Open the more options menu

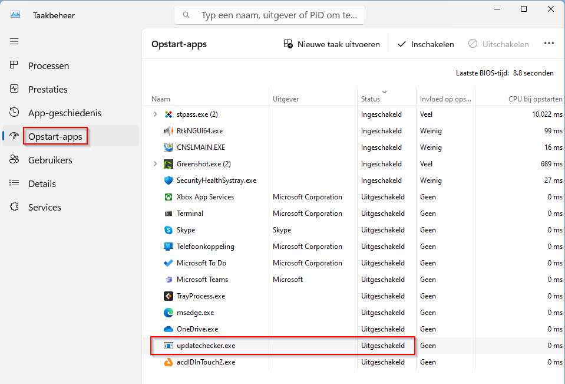pos(549,43)
